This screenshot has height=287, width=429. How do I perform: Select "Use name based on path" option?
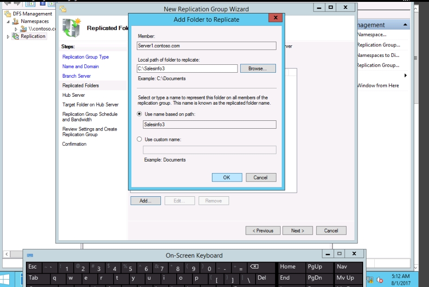pyautogui.click(x=140, y=114)
